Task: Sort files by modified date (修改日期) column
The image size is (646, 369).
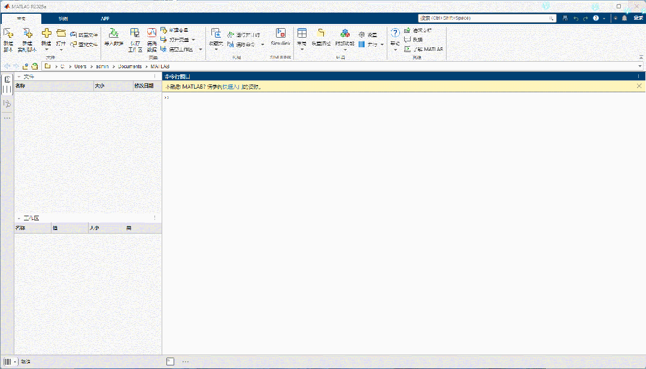Action: point(147,86)
